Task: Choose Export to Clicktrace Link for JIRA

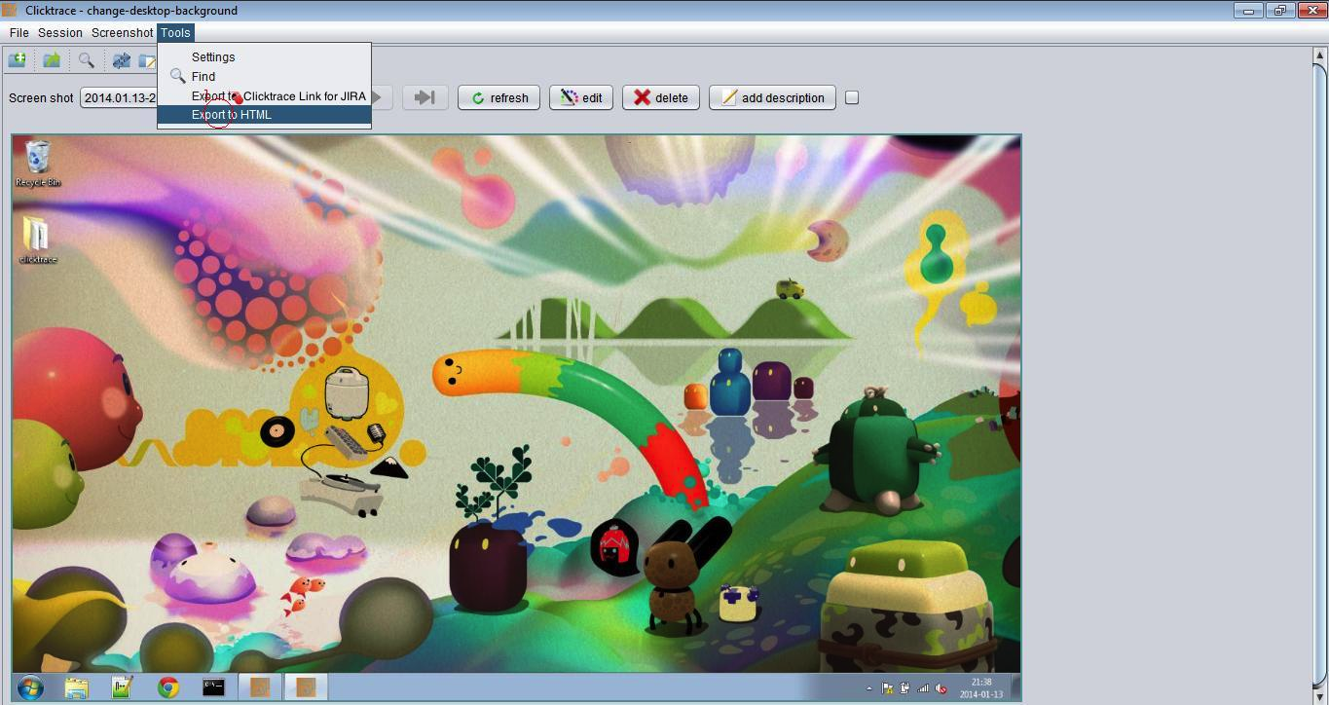Action: click(264, 95)
